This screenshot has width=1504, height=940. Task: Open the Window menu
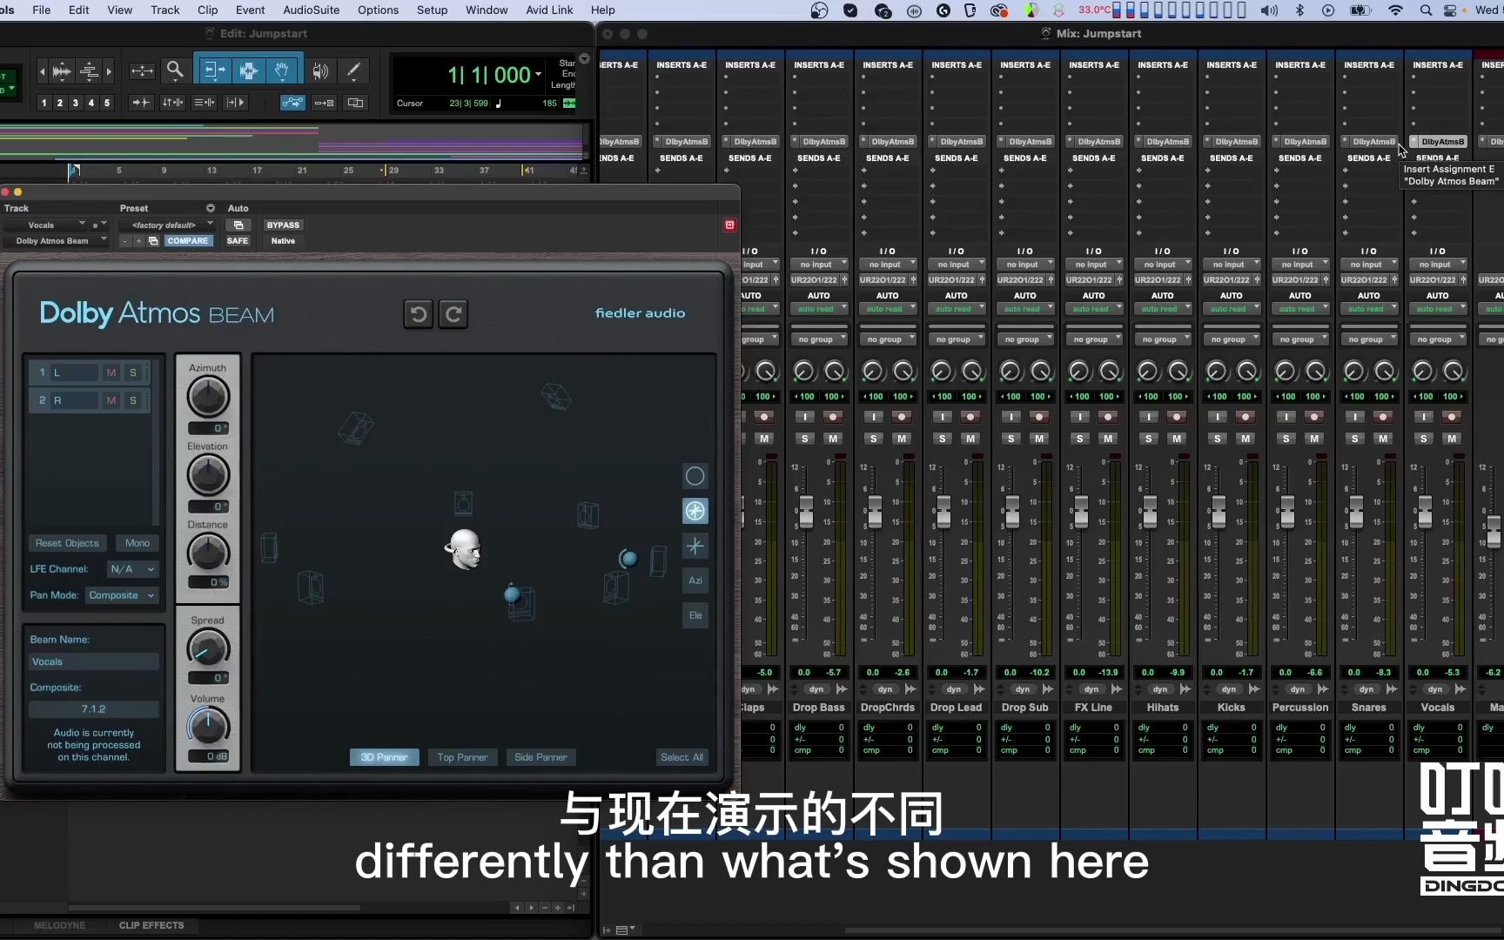point(487,10)
